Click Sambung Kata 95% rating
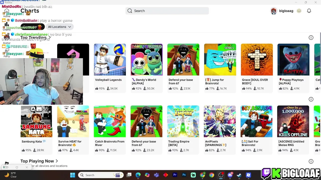This screenshot has height=180, width=321. (27, 150)
